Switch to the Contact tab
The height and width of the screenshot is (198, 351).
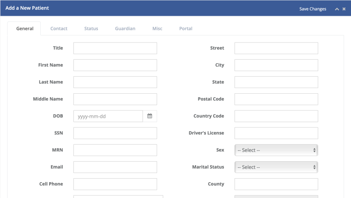click(59, 28)
